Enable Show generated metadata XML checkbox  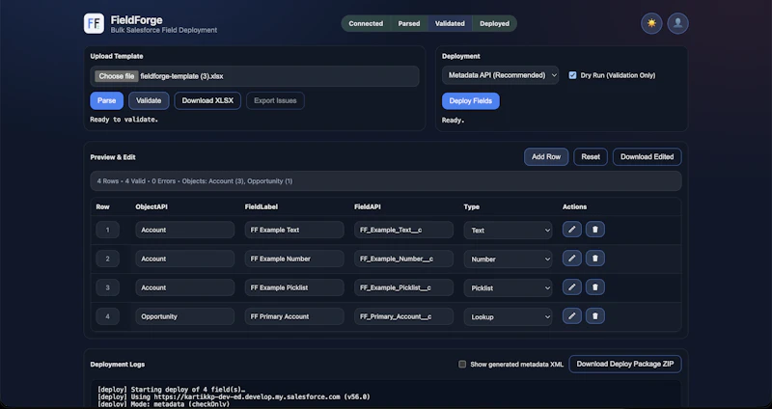tap(462, 365)
